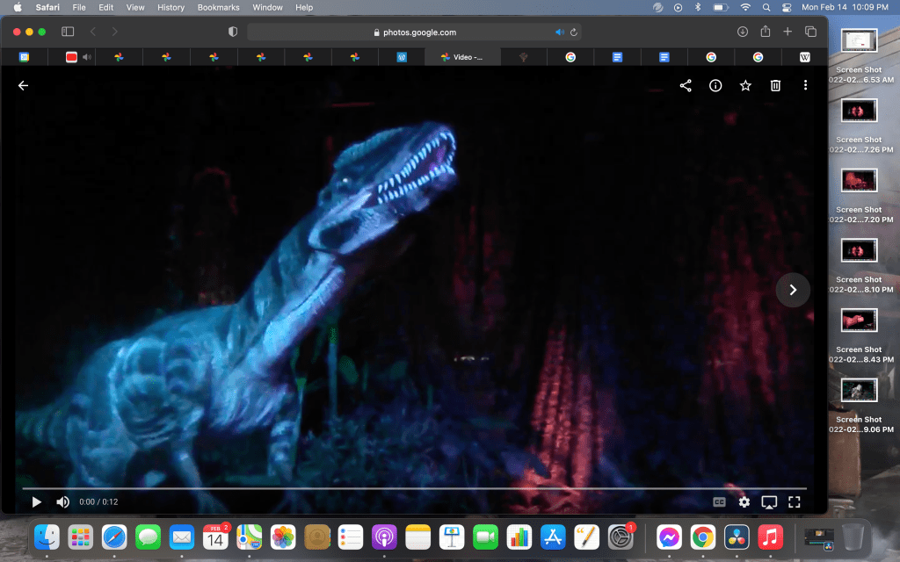Click the date and time Mon Feb 14 10:09 PM
Image resolution: width=900 pixels, height=562 pixels.
coord(845,7)
